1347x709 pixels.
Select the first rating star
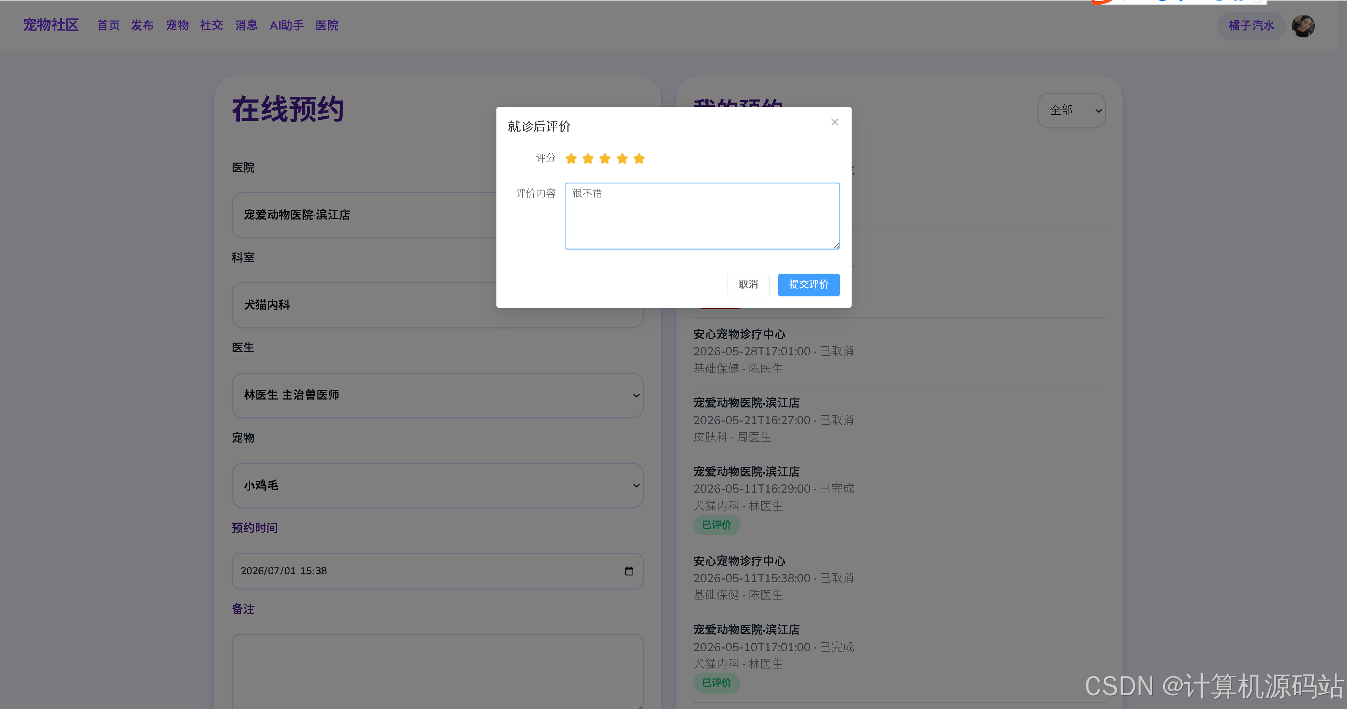click(571, 158)
